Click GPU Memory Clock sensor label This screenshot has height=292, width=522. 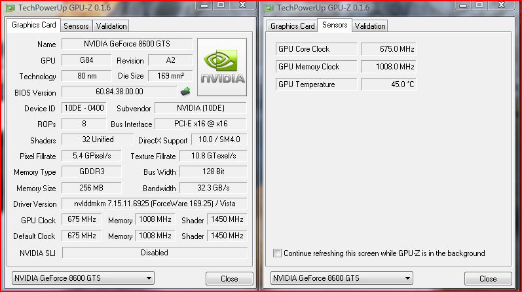click(316, 67)
